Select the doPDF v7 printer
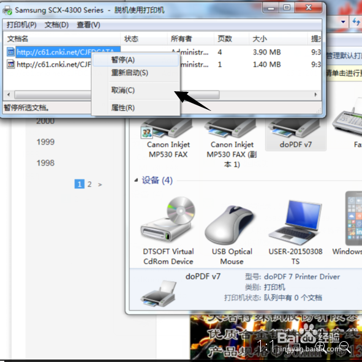 296,135
